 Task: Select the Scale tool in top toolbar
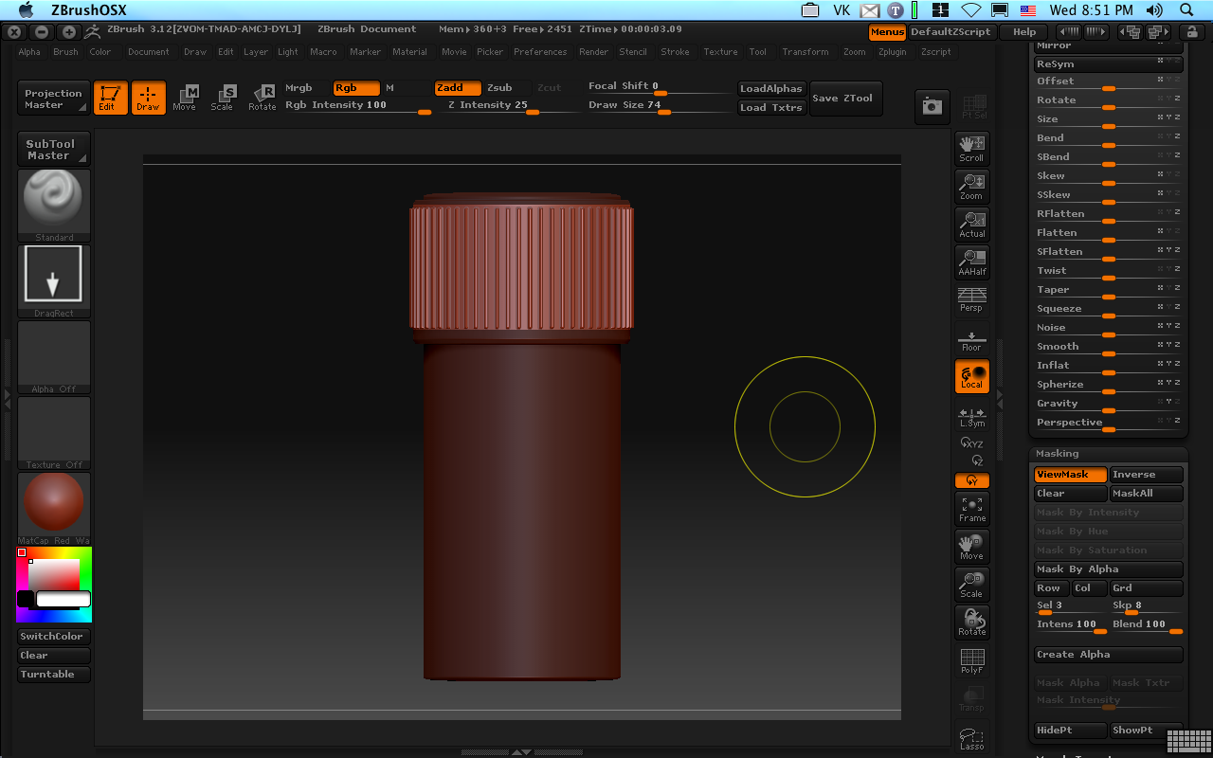point(224,97)
